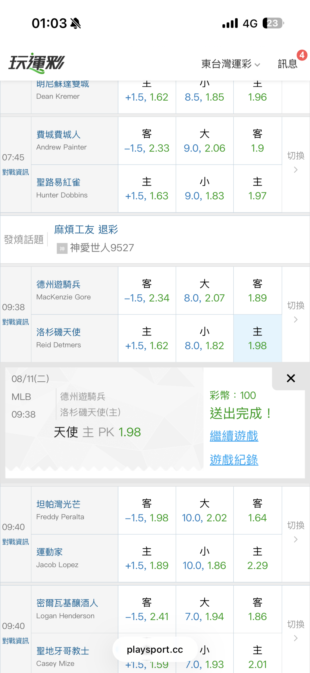The width and height of the screenshot is (310, 673).
Task: Click 繼續遊戲 link
Action: (234, 436)
